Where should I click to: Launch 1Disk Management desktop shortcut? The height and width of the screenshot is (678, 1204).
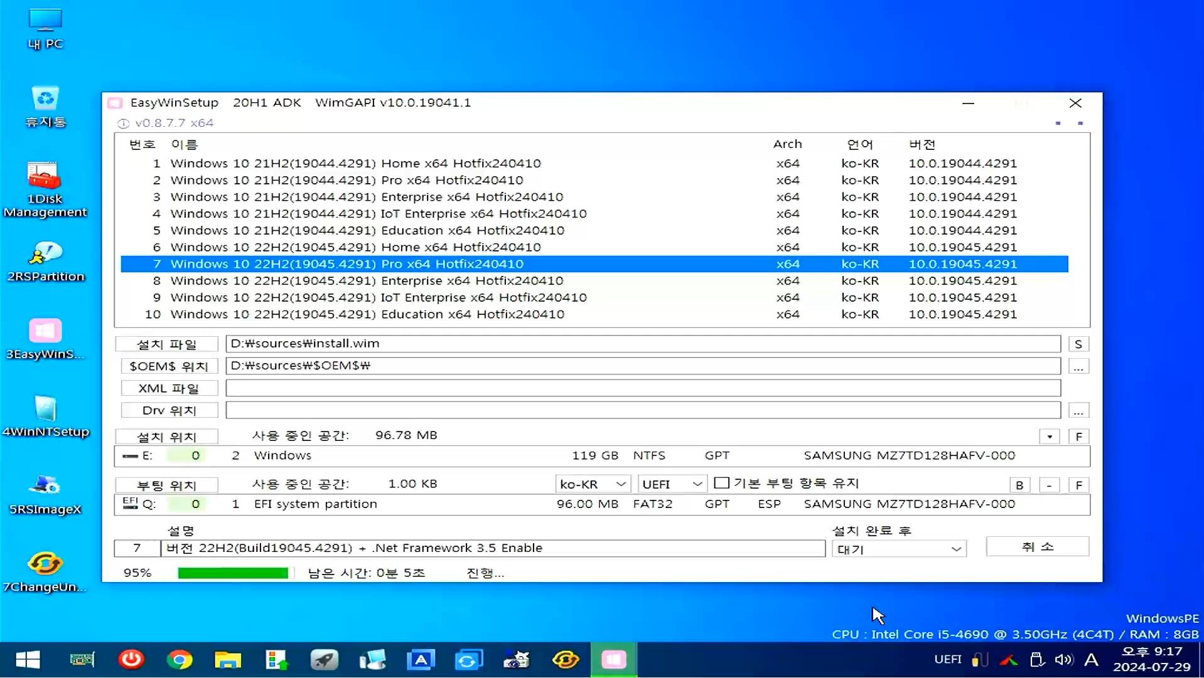click(45, 189)
